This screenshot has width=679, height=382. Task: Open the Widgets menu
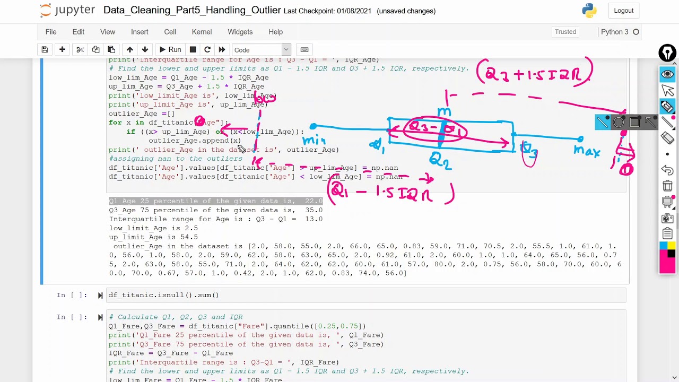pyautogui.click(x=240, y=32)
